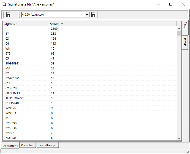Select the Text side tab

[x=185, y=25]
